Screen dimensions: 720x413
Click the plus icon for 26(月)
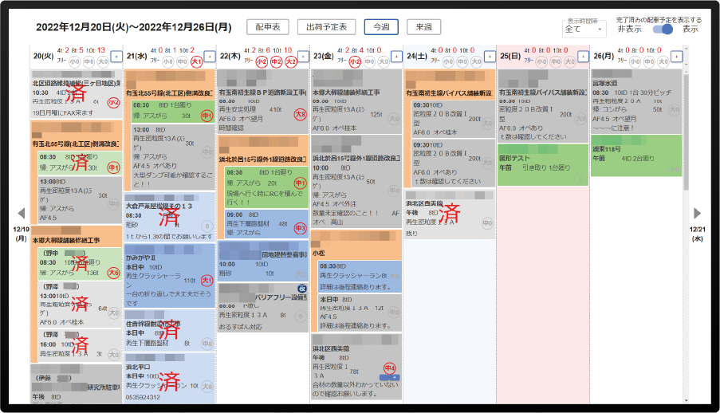tap(675, 57)
